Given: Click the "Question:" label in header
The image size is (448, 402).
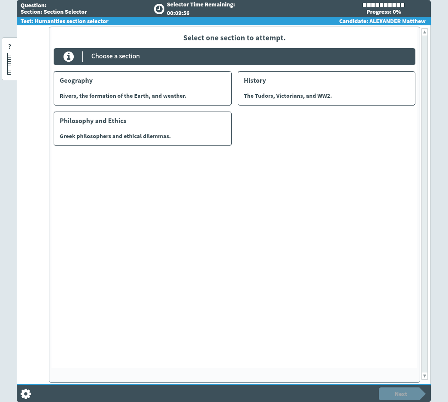Looking at the screenshot, I should (33, 6).
